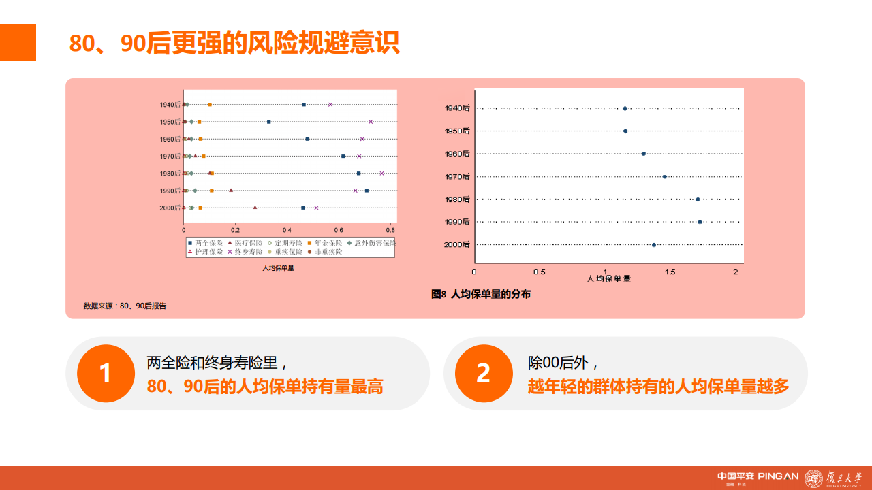Click the text 越年轻的群体持有的人均保单量越多
Screen dimensions: 872x490
[x=658, y=387]
